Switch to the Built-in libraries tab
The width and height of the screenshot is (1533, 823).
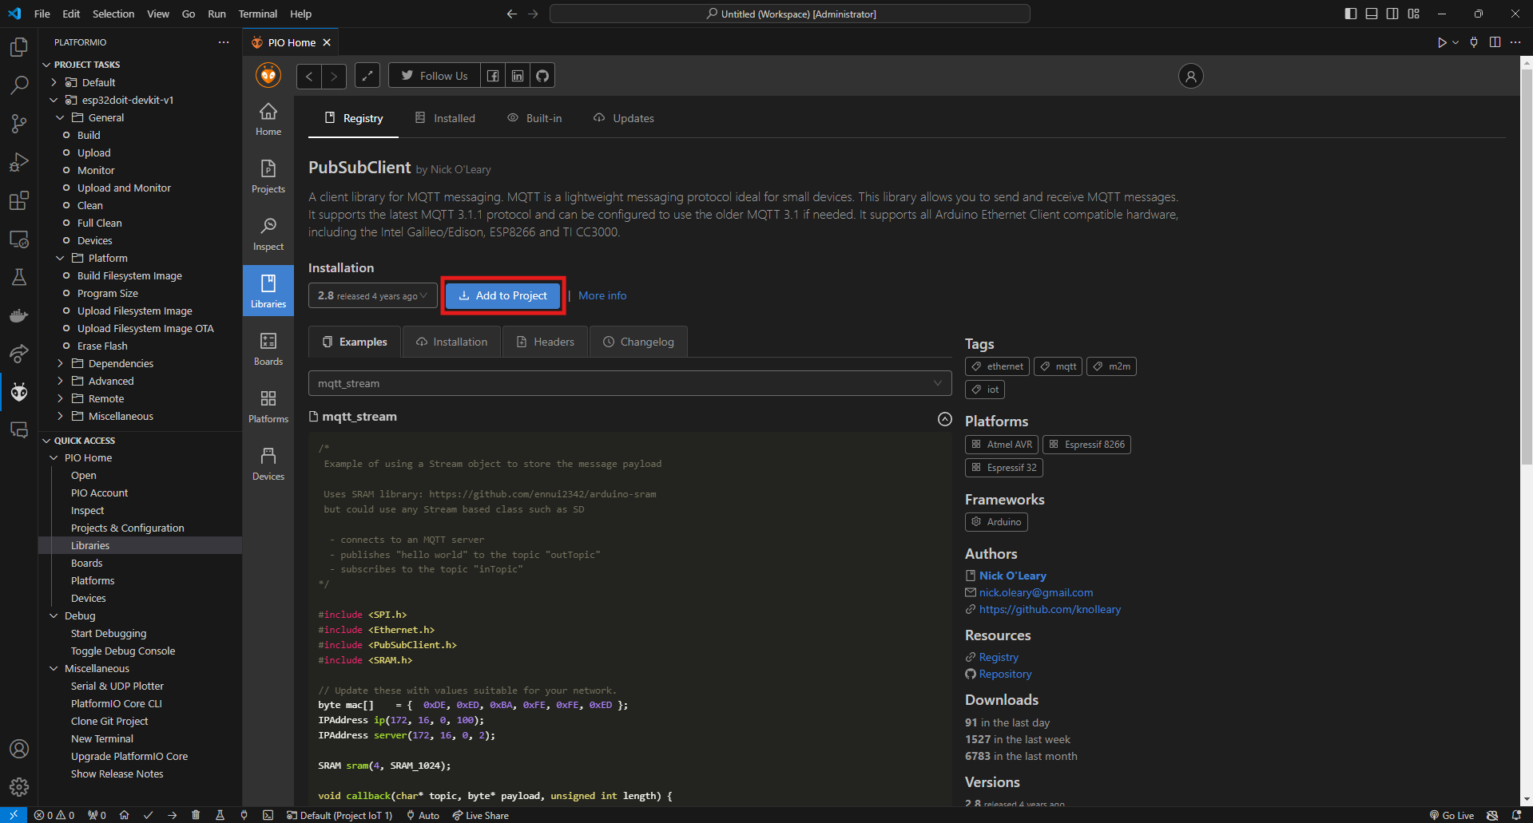coord(534,118)
